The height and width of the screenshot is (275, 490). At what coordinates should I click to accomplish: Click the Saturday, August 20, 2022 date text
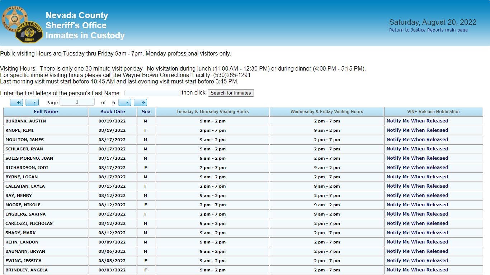pos(433,22)
